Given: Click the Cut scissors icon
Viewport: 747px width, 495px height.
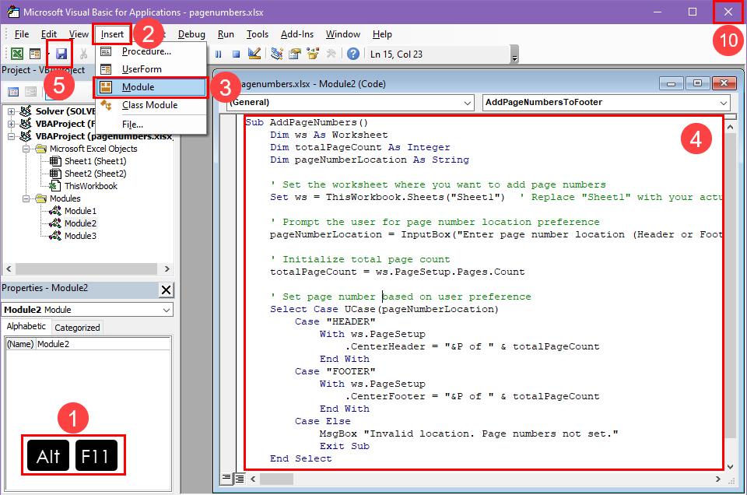Looking at the screenshot, I should 83,54.
